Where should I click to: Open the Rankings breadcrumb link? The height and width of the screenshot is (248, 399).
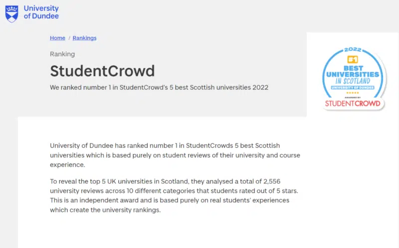pyautogui.click(x=84, y=38)
